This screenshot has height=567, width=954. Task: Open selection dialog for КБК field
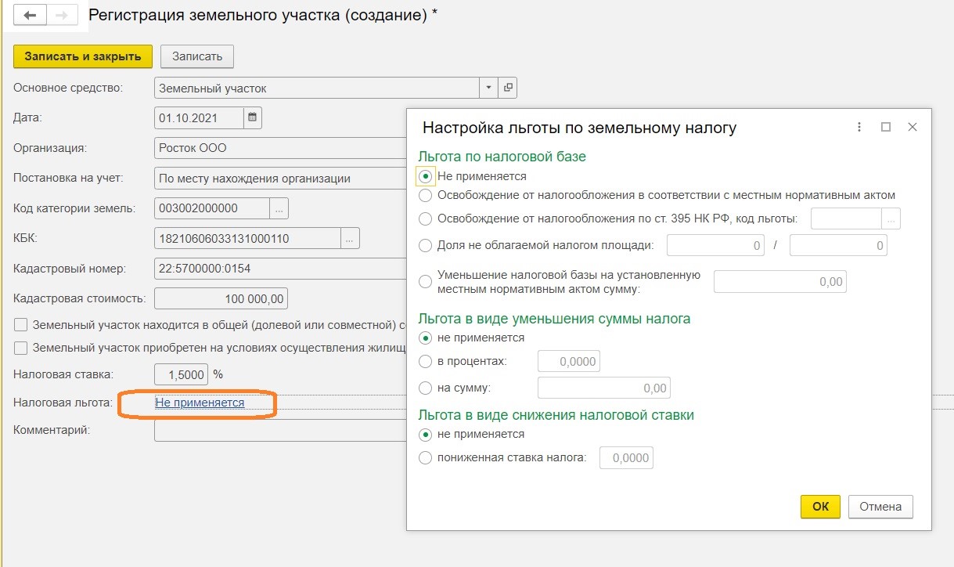(350, 238)
